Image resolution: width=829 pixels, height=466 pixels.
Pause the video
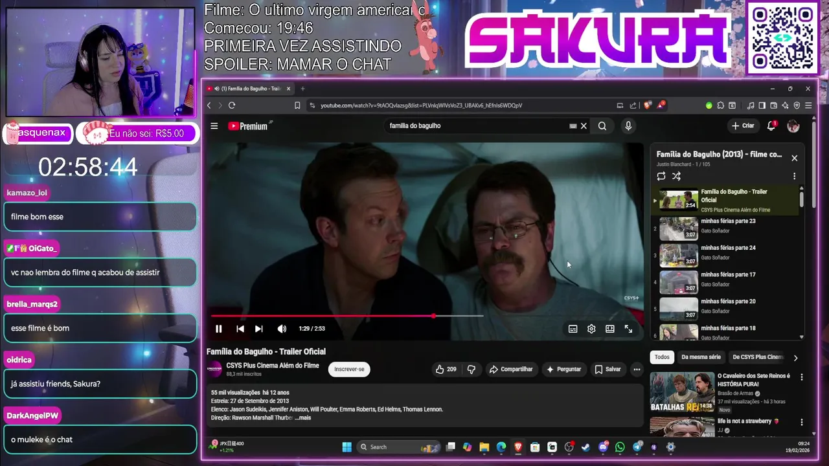click(x=219, y=329)
